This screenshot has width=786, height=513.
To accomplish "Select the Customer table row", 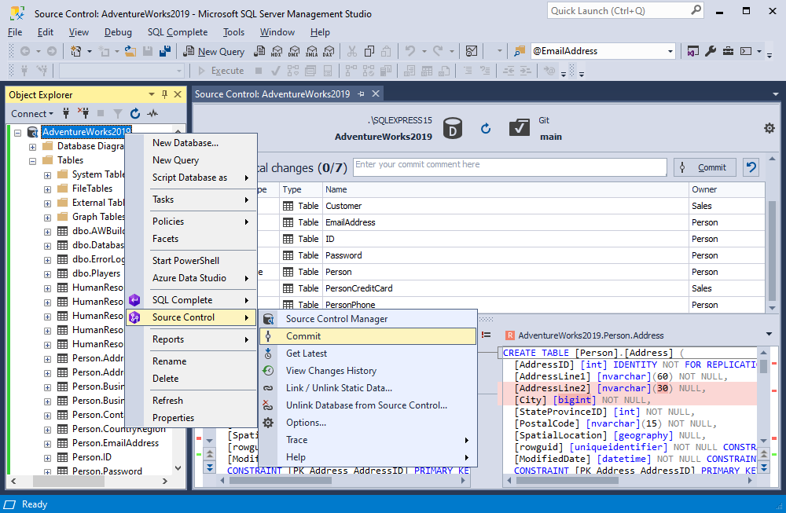I will (x=512, y=206).
